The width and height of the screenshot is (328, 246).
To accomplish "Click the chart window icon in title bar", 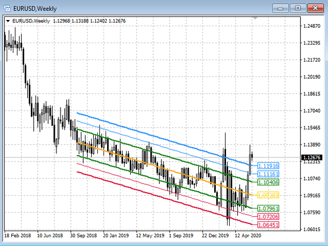I will [x=7, y=8].
